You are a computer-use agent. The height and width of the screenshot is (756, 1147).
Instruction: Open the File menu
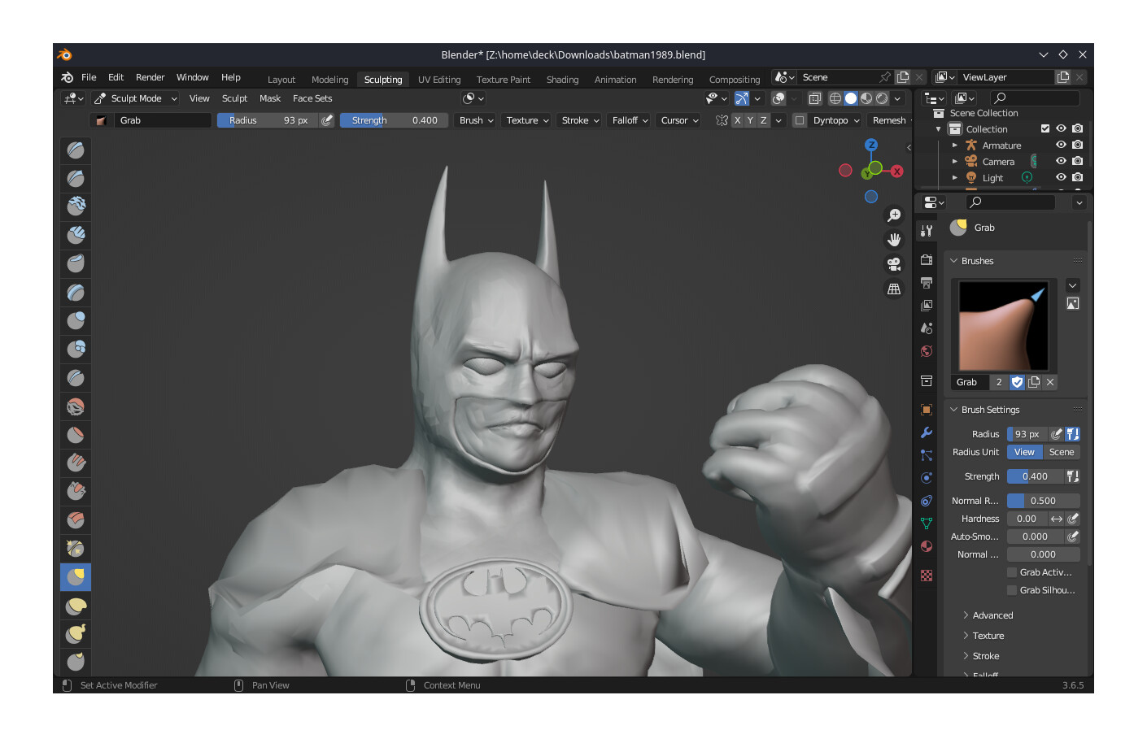[x=89, y=77]
